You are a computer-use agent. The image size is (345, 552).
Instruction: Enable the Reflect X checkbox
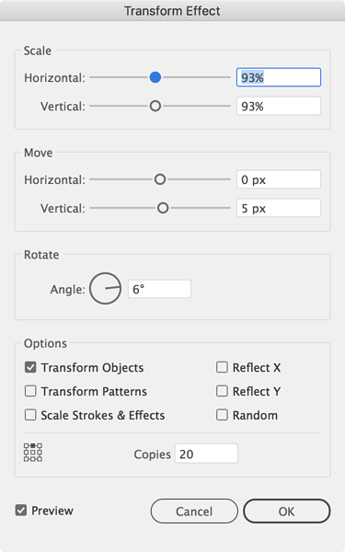tap(222, 367)
